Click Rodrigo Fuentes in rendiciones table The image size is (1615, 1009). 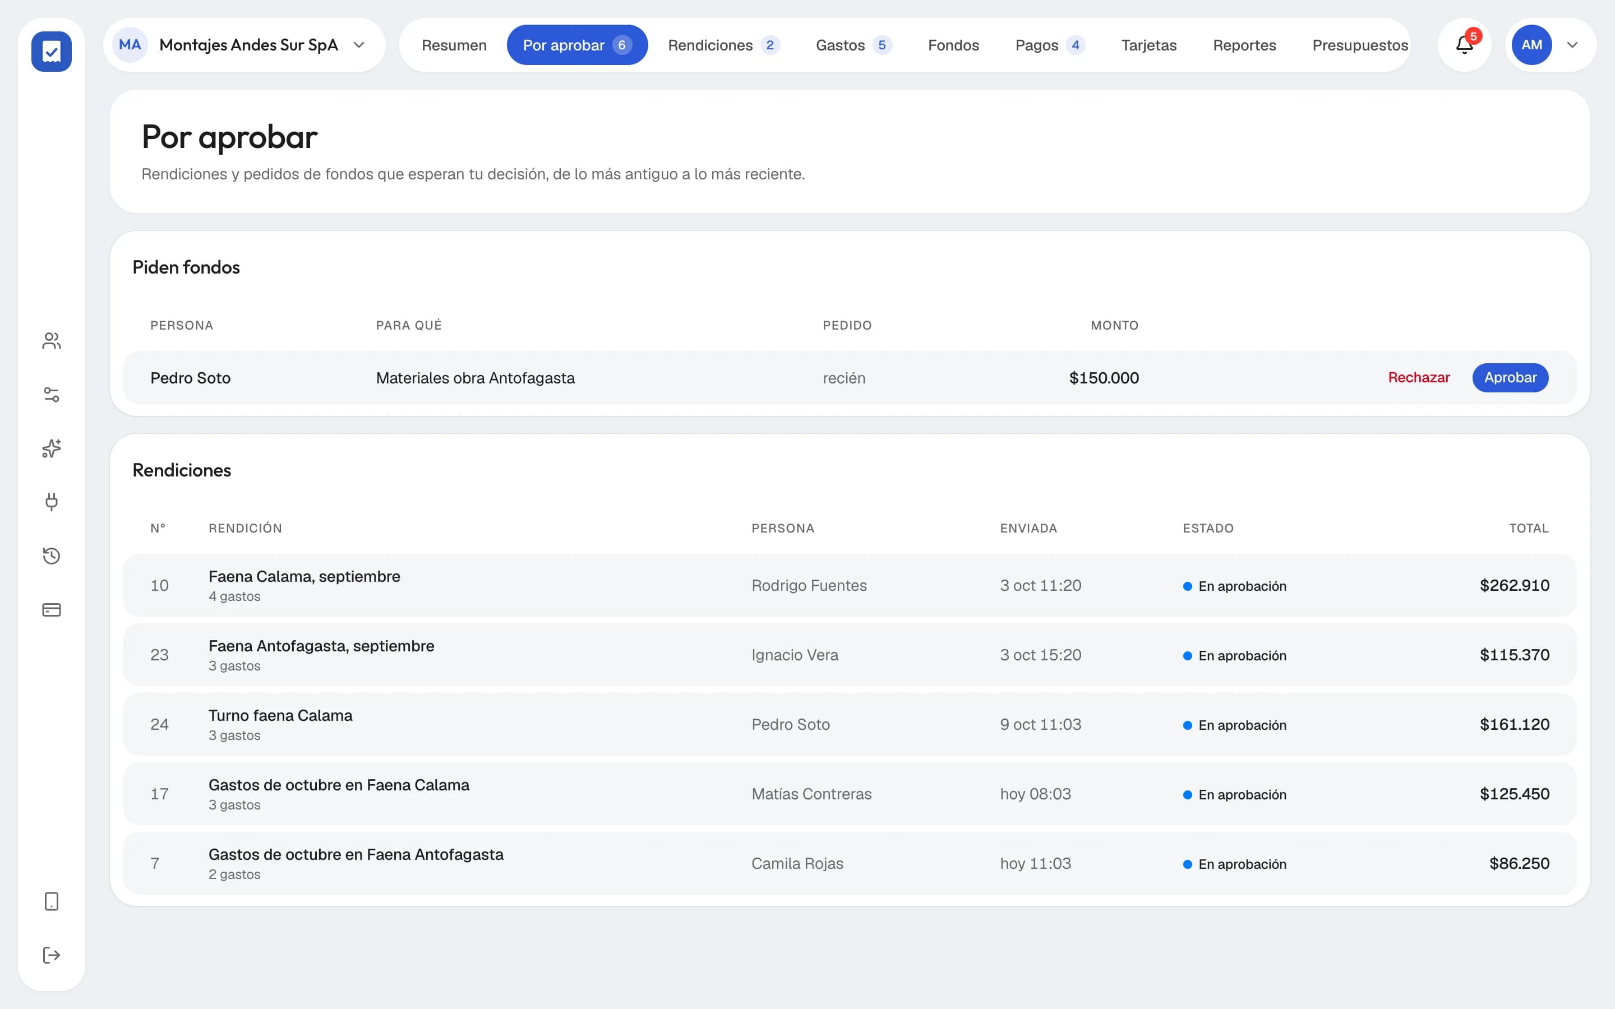(809, 585)
